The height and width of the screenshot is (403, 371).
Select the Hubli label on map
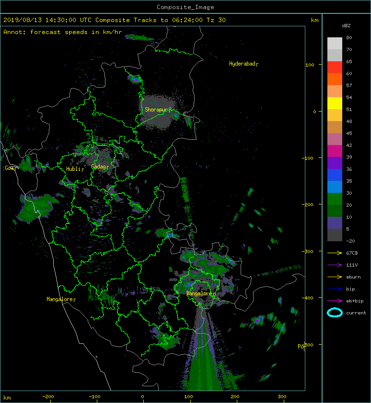[75, 169]
